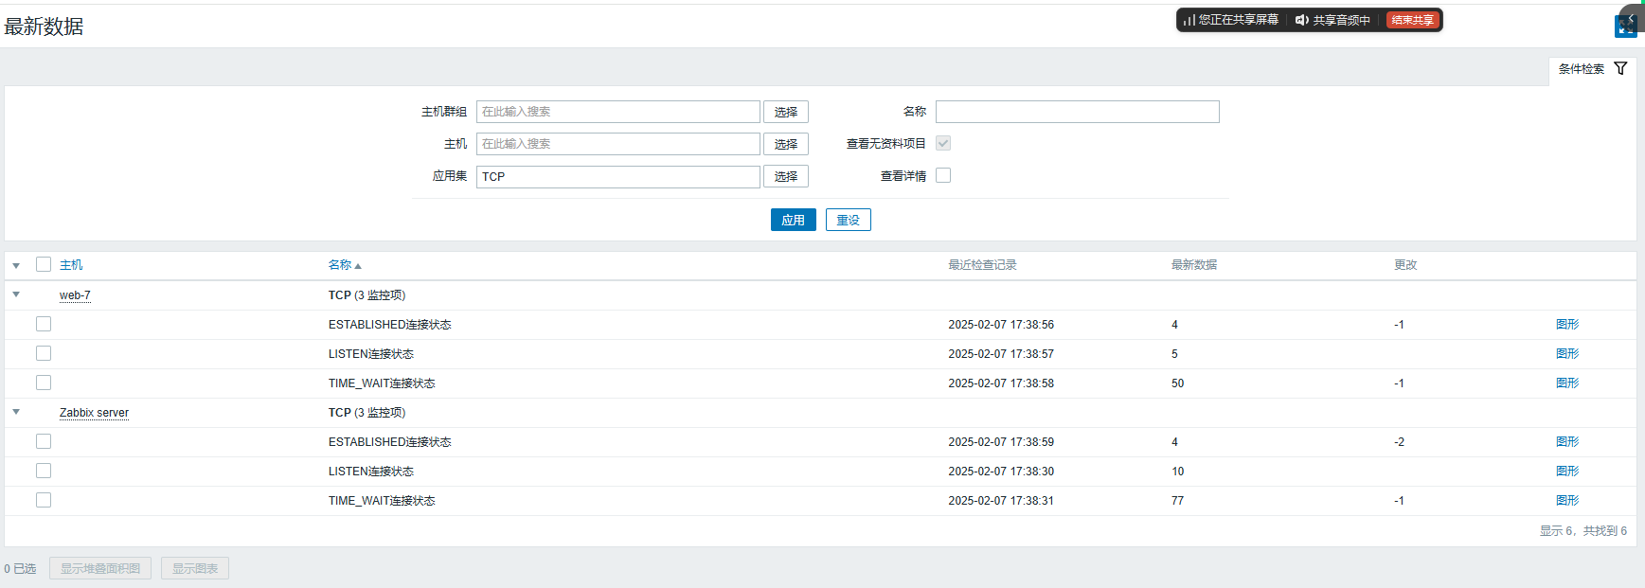This screenshot has height=588, width=1645.
Task: Collapse the Zabbix server group
Action: click(x=16, y=412)
